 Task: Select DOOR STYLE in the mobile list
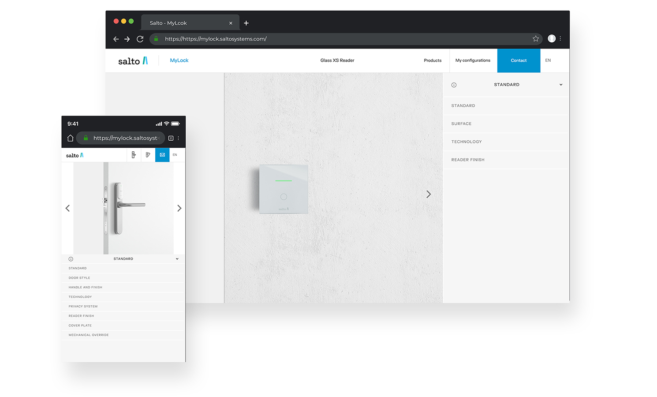click(123, 278)
